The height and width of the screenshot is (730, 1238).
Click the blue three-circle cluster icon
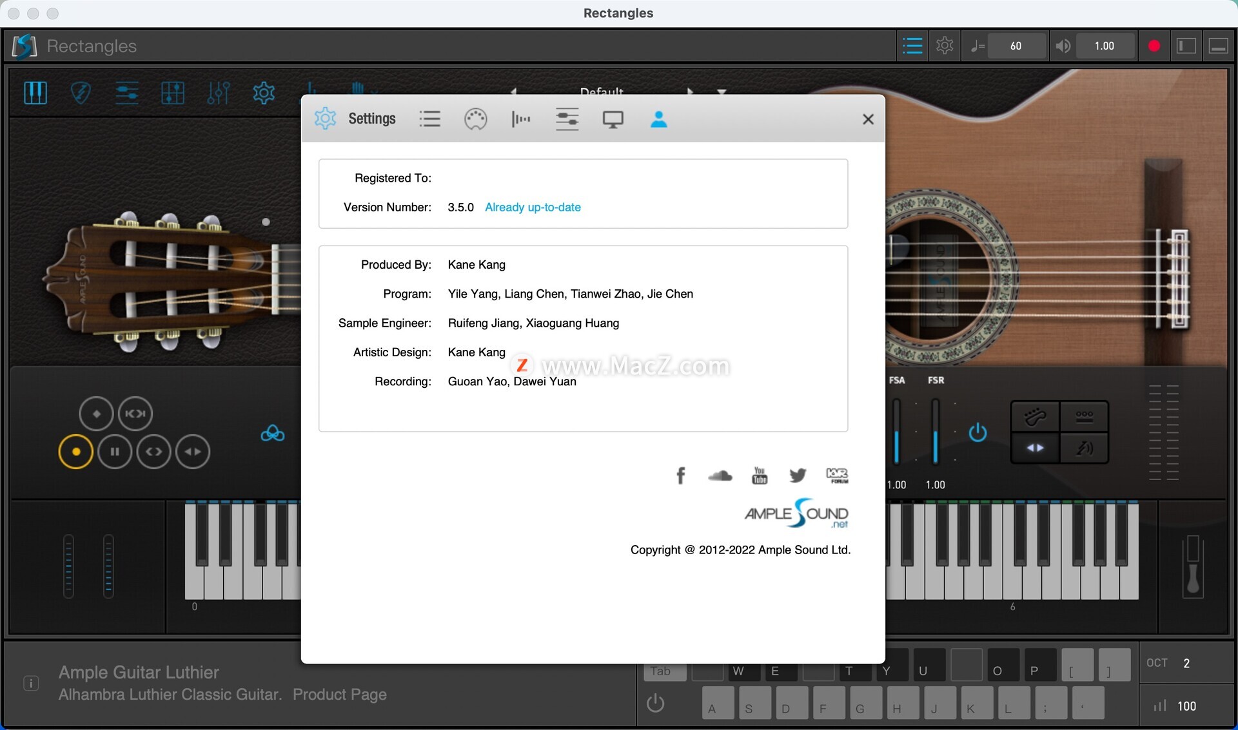272,434
